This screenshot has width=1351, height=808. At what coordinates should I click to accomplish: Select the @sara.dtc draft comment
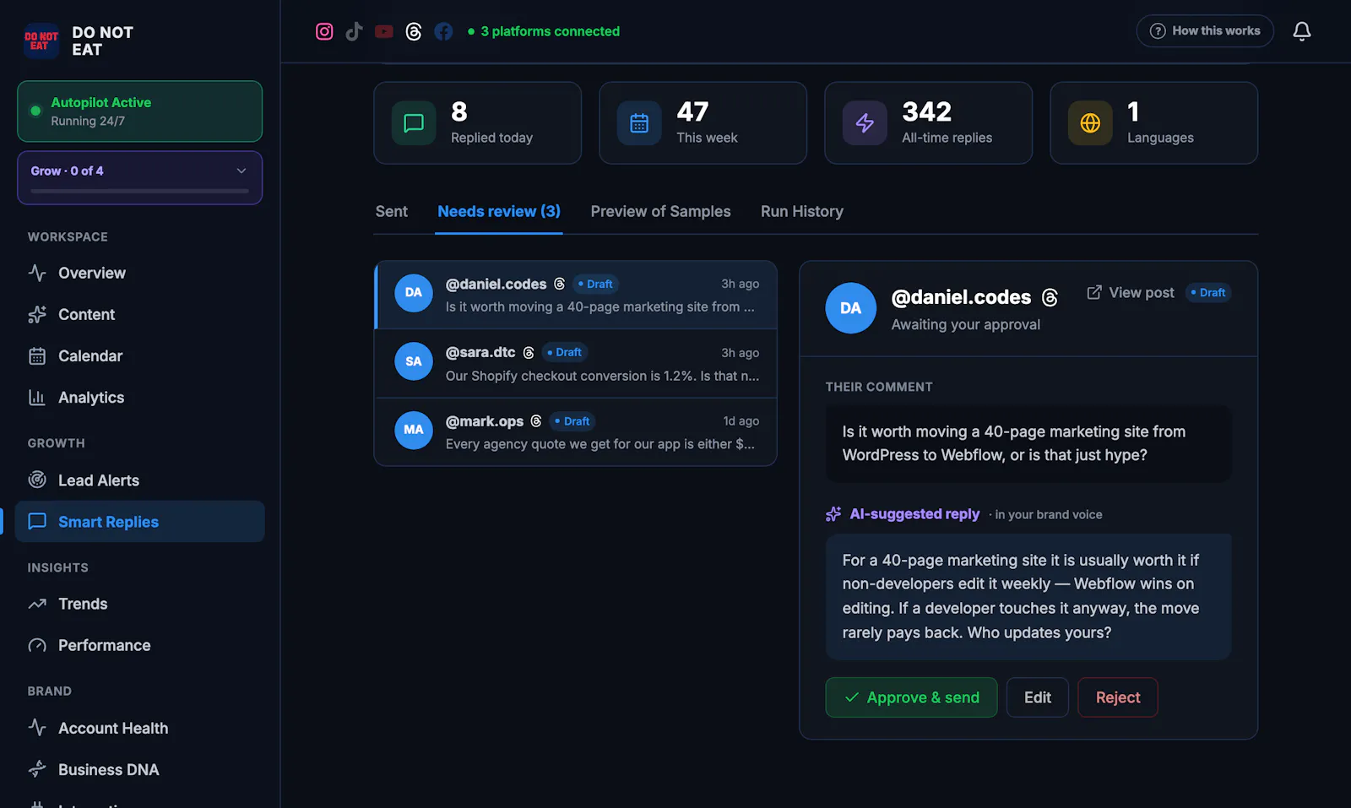click(576, 363)
